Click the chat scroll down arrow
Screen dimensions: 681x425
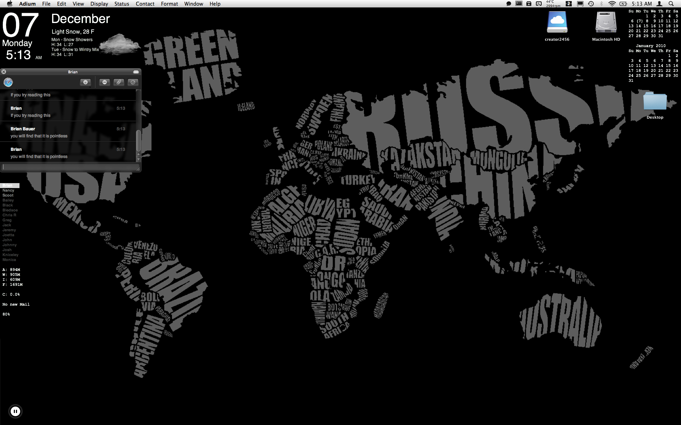[139, 160]
